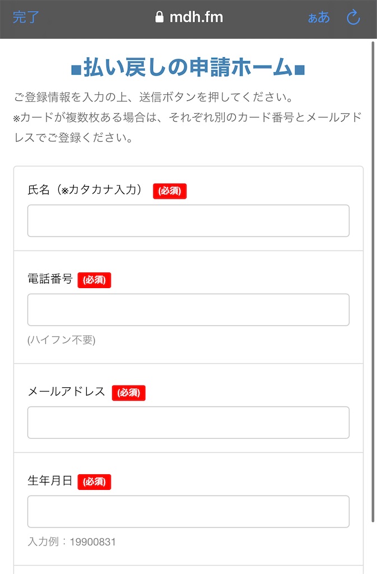Viewport: 377px width, 574px height.
Task: Tap the 必須 badge next to 生年月日
Action: (94, 481)
